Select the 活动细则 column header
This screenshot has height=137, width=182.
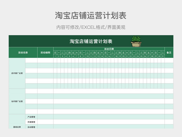[x=45, y=53]
